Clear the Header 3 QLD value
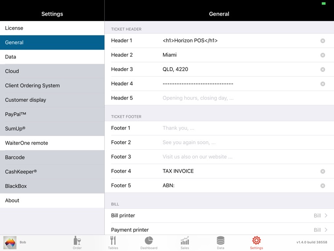 tap(323, 69)
